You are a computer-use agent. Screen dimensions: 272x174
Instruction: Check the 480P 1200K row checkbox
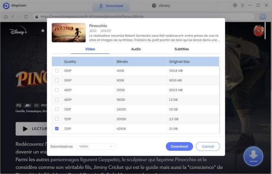click(x=57, y=90)
